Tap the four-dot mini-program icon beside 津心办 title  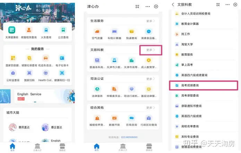pyautogui.click(x=137, y=7)
